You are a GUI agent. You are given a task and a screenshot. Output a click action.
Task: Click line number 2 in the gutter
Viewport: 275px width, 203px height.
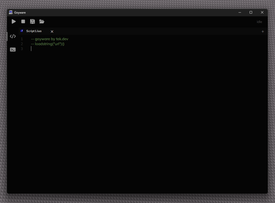coord(22,44)
